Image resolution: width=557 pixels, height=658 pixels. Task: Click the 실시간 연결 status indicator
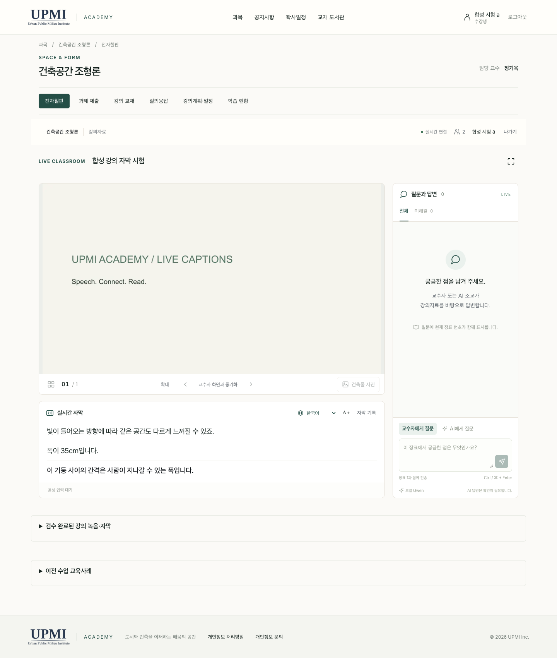pyautogui.click(x=434, y=132)
